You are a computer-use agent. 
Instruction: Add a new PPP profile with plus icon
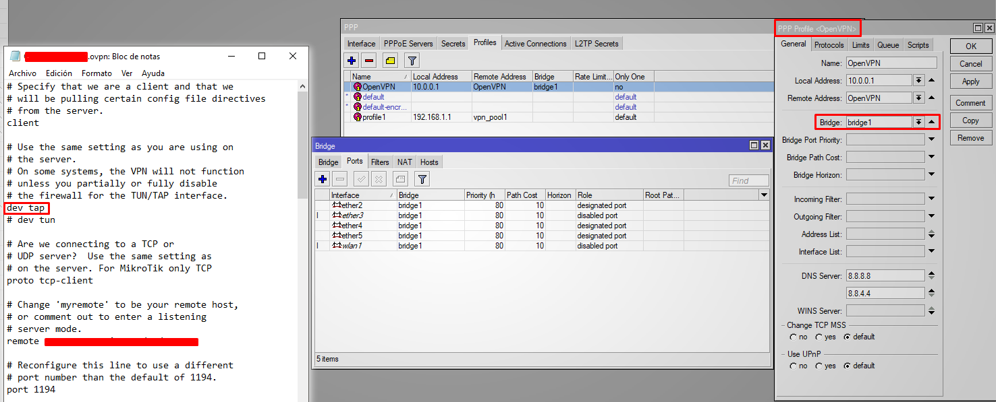352,61
